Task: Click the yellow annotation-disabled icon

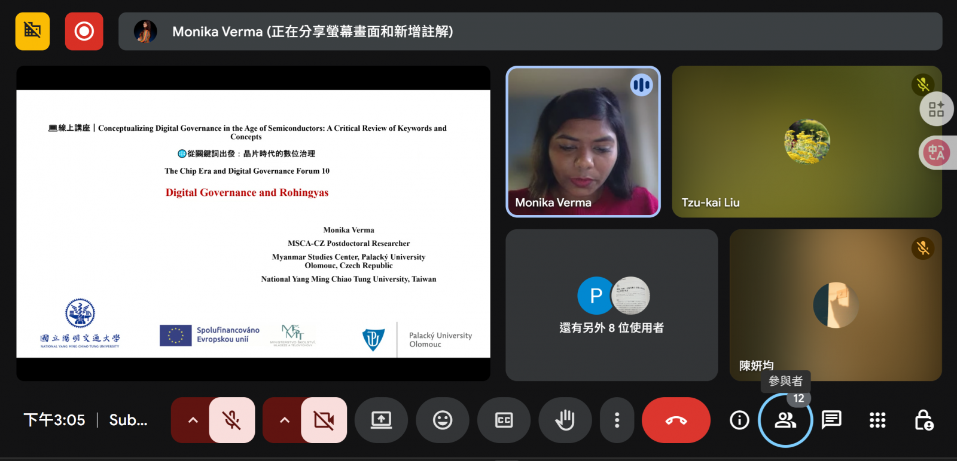Action: click(32, 31)
